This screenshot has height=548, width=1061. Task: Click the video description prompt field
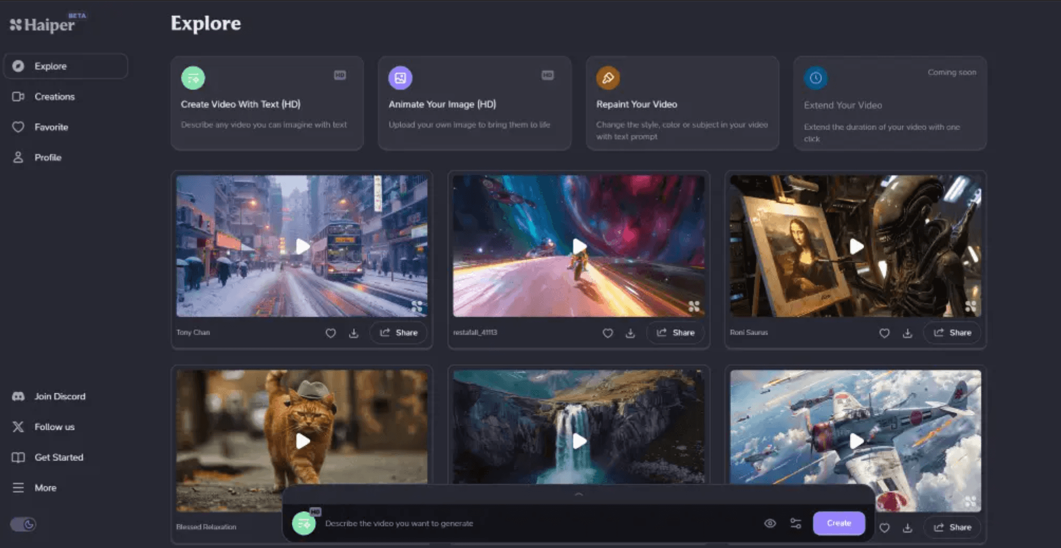[x=538, y=523]
